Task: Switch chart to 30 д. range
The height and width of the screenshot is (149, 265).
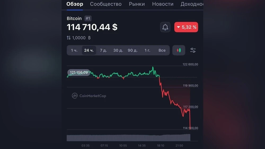Action: point(118,50)
